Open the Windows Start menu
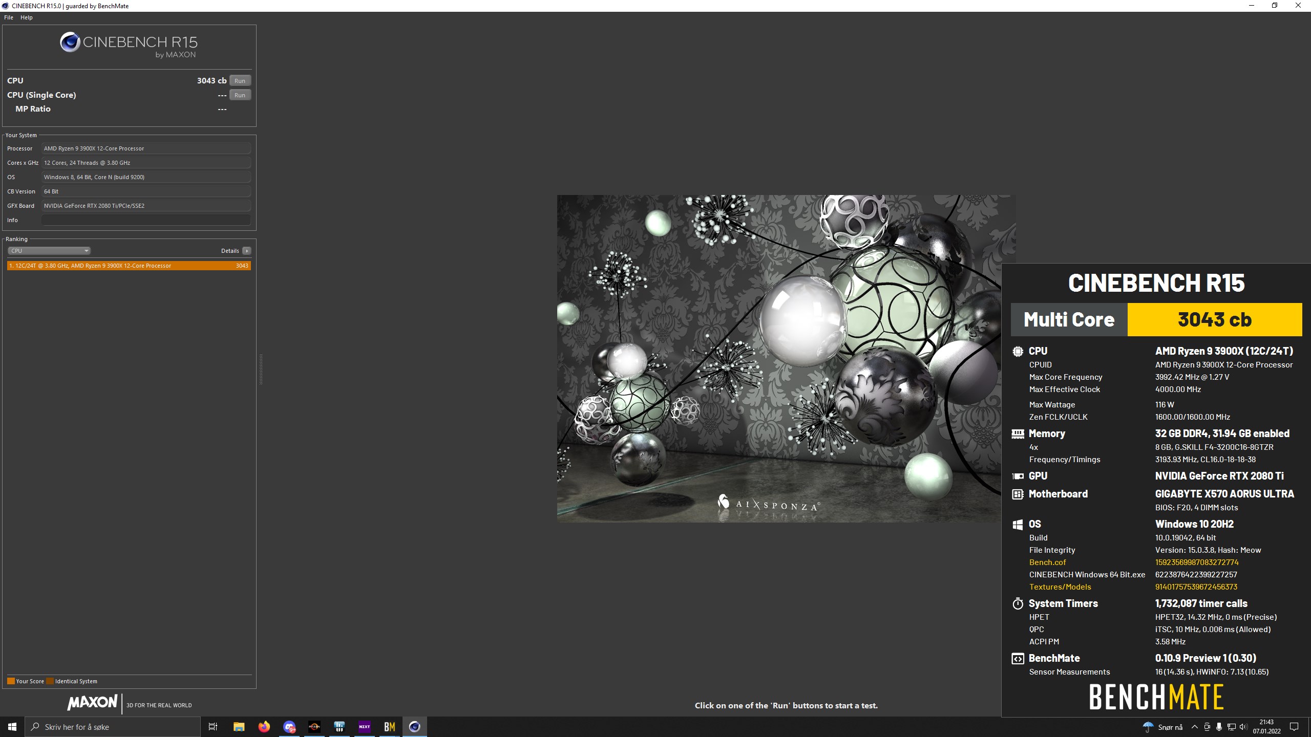The height and width of the screenshot is (737, 1311). pos(12,727)
